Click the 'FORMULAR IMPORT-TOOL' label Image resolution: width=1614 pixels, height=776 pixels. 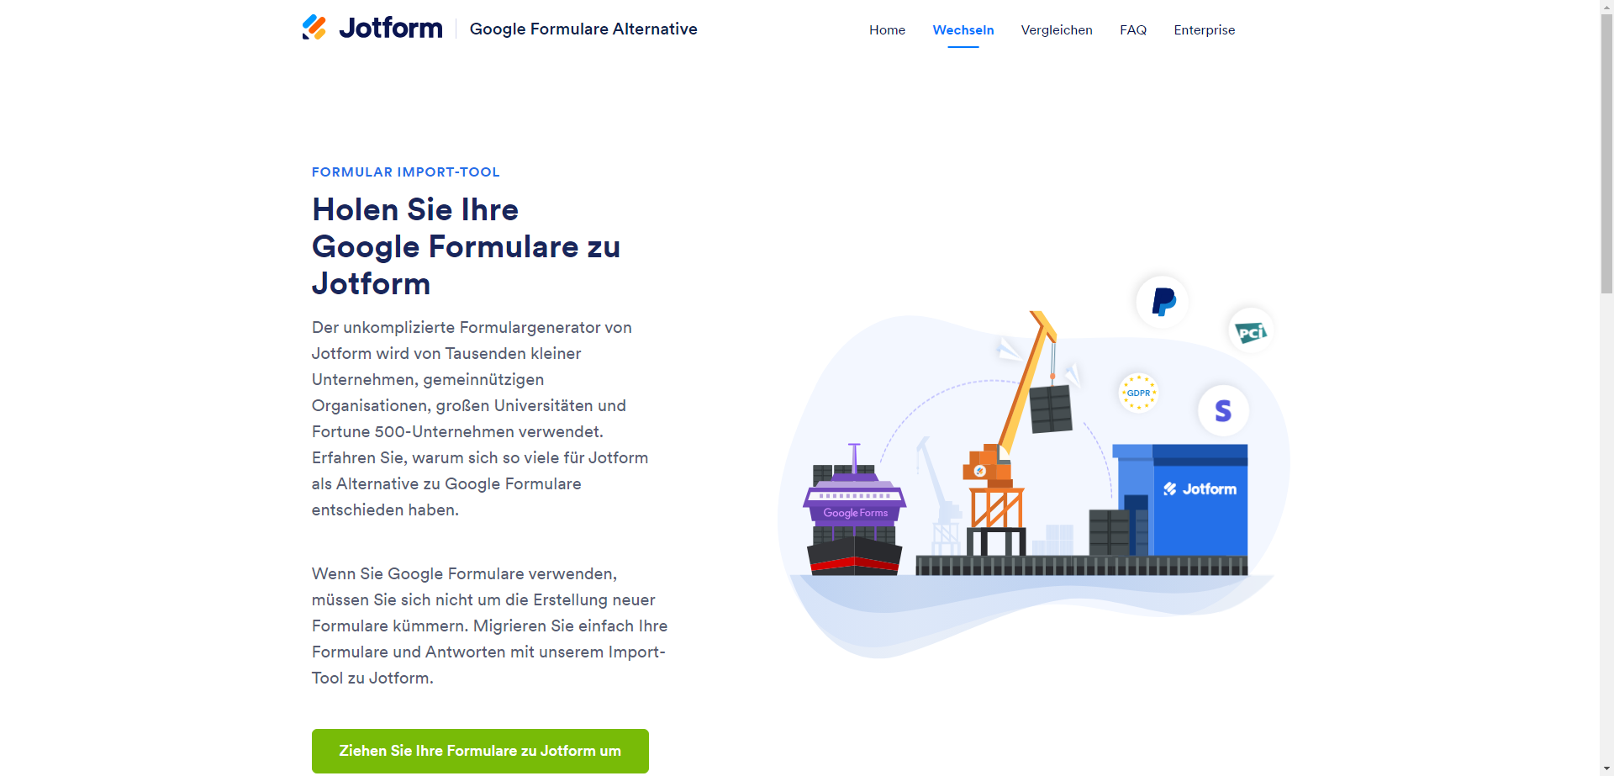pos(406,172)
